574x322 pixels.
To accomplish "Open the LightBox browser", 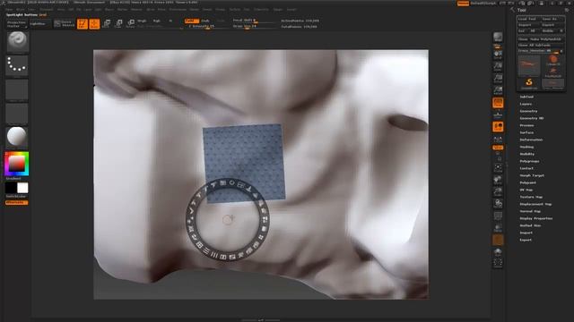I will (39, 24).
